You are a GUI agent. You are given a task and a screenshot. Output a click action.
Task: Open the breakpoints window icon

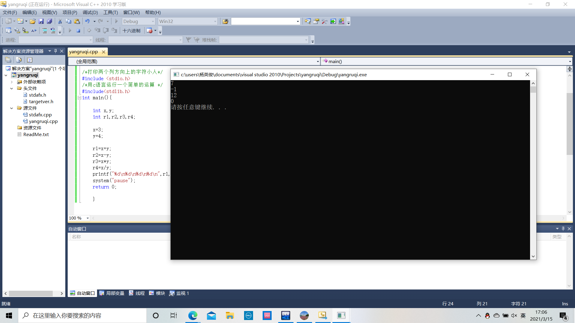pos(149,31)
